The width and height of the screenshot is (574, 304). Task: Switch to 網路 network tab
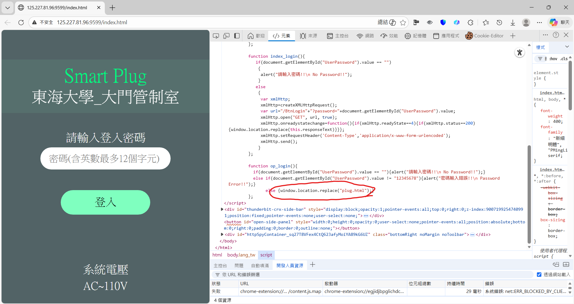[365, 36]
